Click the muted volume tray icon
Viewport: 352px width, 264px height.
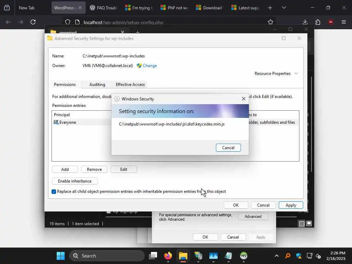pyautogui.click(x=318, y=256)
